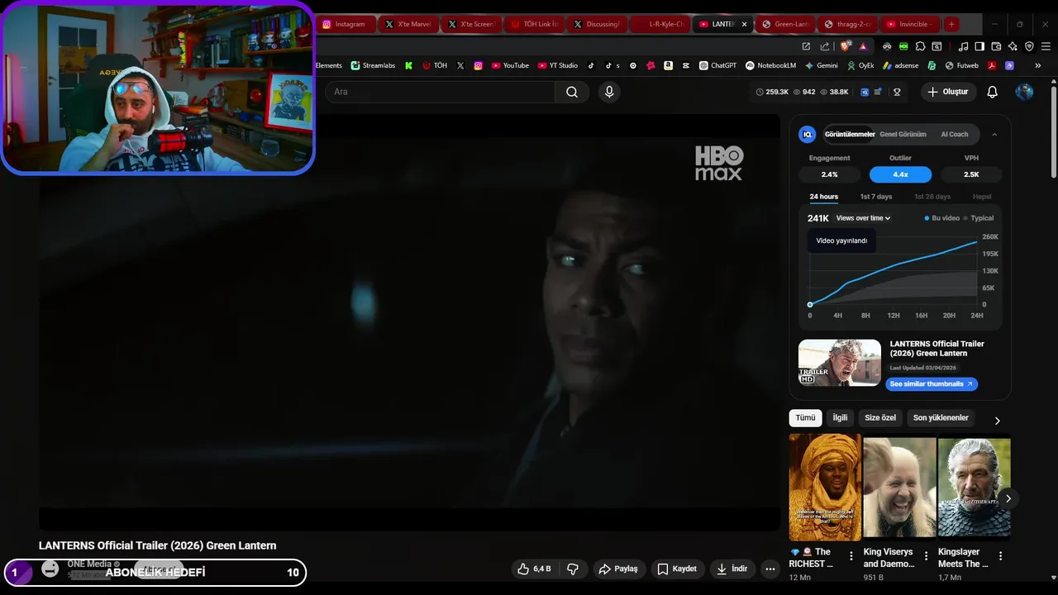Switch to the TÖH Link tab

tap(535, 24)
